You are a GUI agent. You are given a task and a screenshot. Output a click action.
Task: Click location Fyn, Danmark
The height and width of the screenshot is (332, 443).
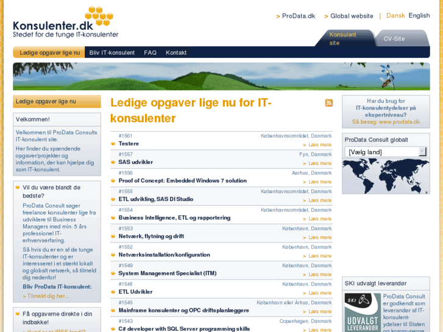[x=315, y=154]
